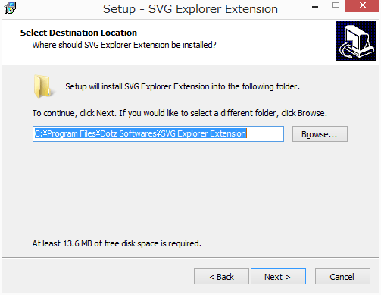Screen dimensions: 381x295
Task: Cancel the SVG Explorer Extension installation
Action: coord(342,277)
